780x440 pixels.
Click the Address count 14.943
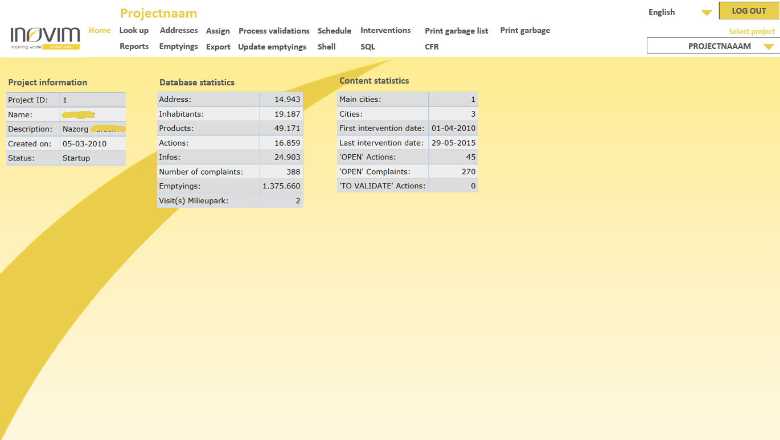click(x=288, y=99)
